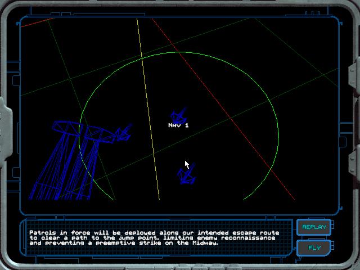Image resolution: width=360 pixels, height=270 pixels.
Task: Click the fighter wireframe beside the carrier
Action: click(123, 133)
